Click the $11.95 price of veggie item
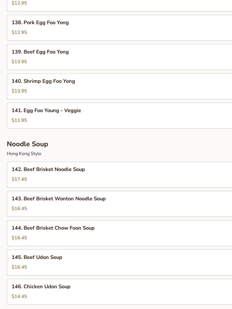The height and width of the screenshot is (309, 232). (x=19, y=120)
